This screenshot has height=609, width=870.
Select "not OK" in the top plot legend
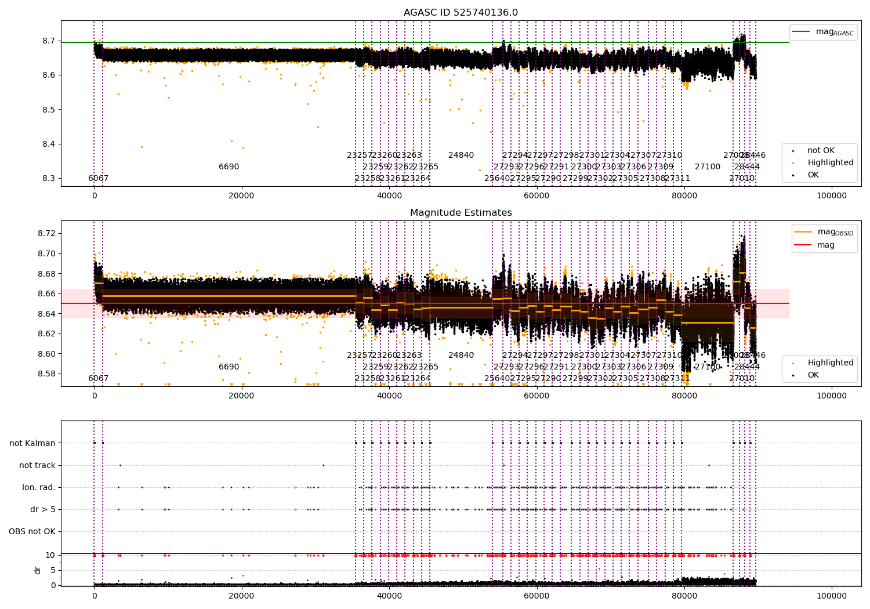[x=814, y=150]
